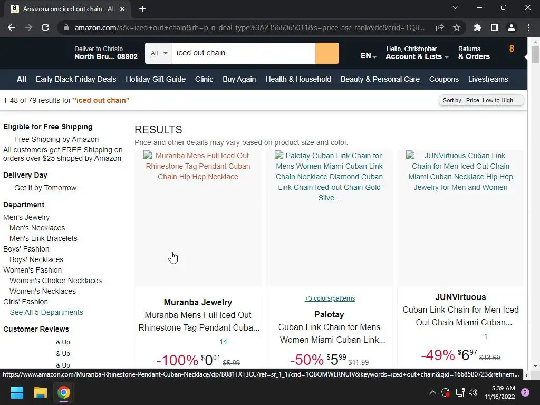Open File Explorer from the taskbar
Image resolution: width=540 pixels, height=405 pixels.
[40, 392]
